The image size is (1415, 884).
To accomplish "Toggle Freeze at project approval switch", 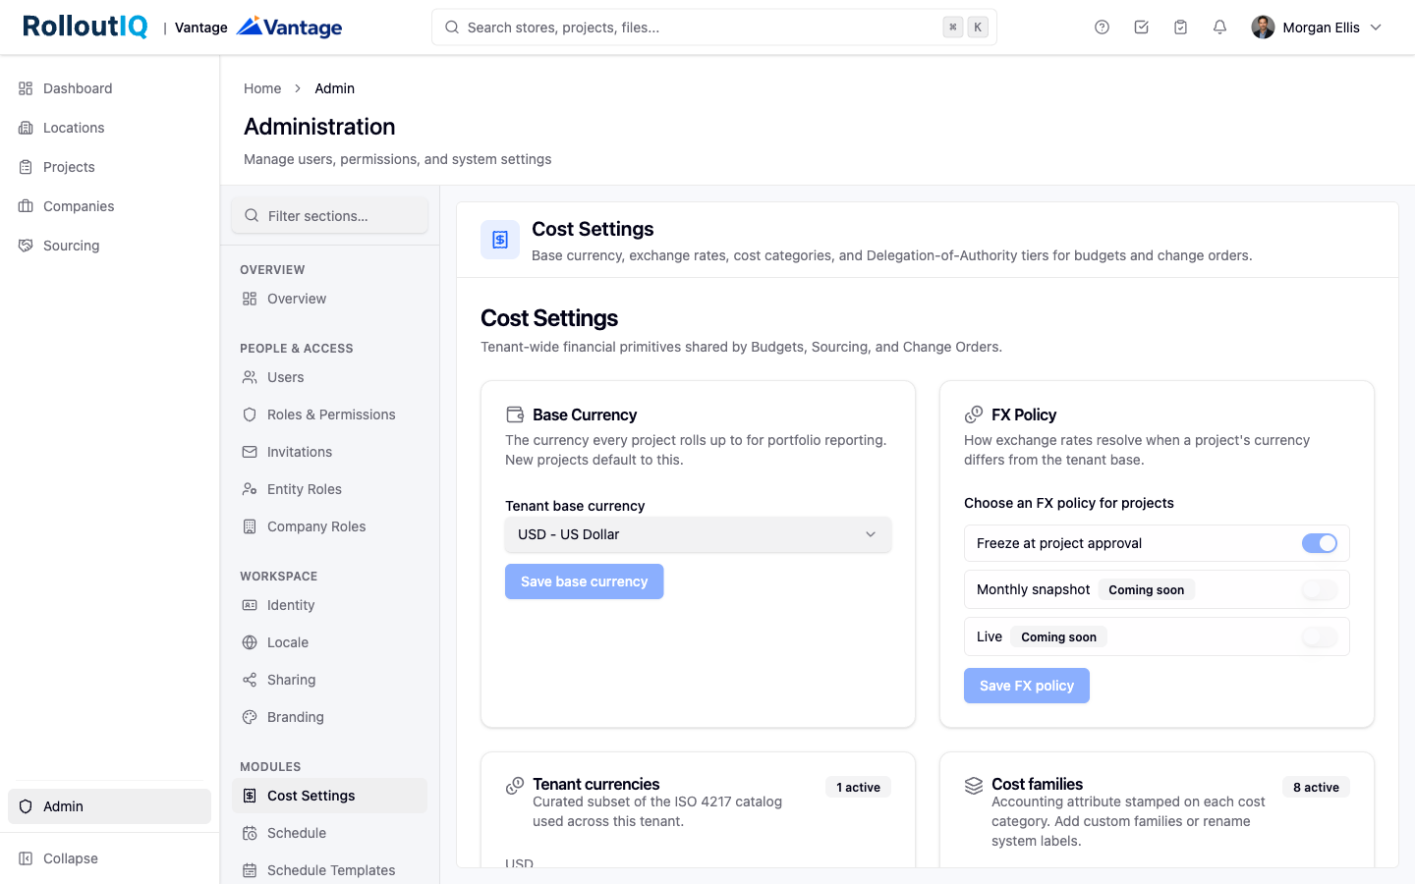I will tap(1320, 543).
